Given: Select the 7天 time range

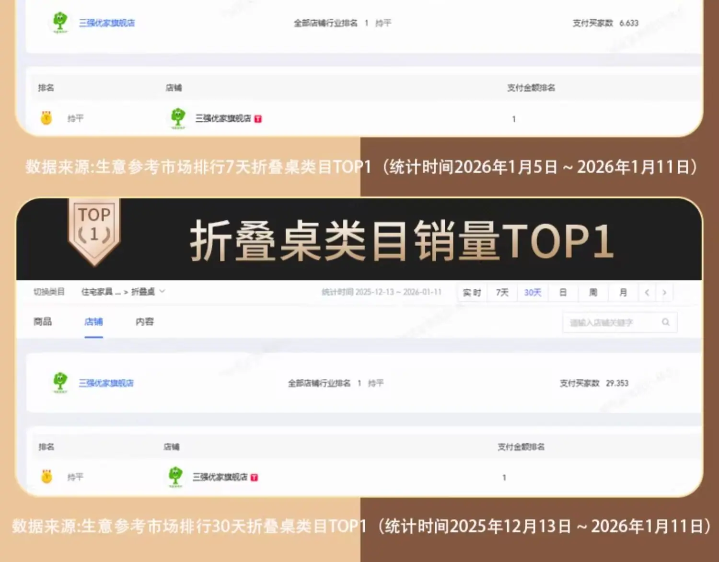Looking at the screenshot, I should pyautogui.click(x=502, y=292).
